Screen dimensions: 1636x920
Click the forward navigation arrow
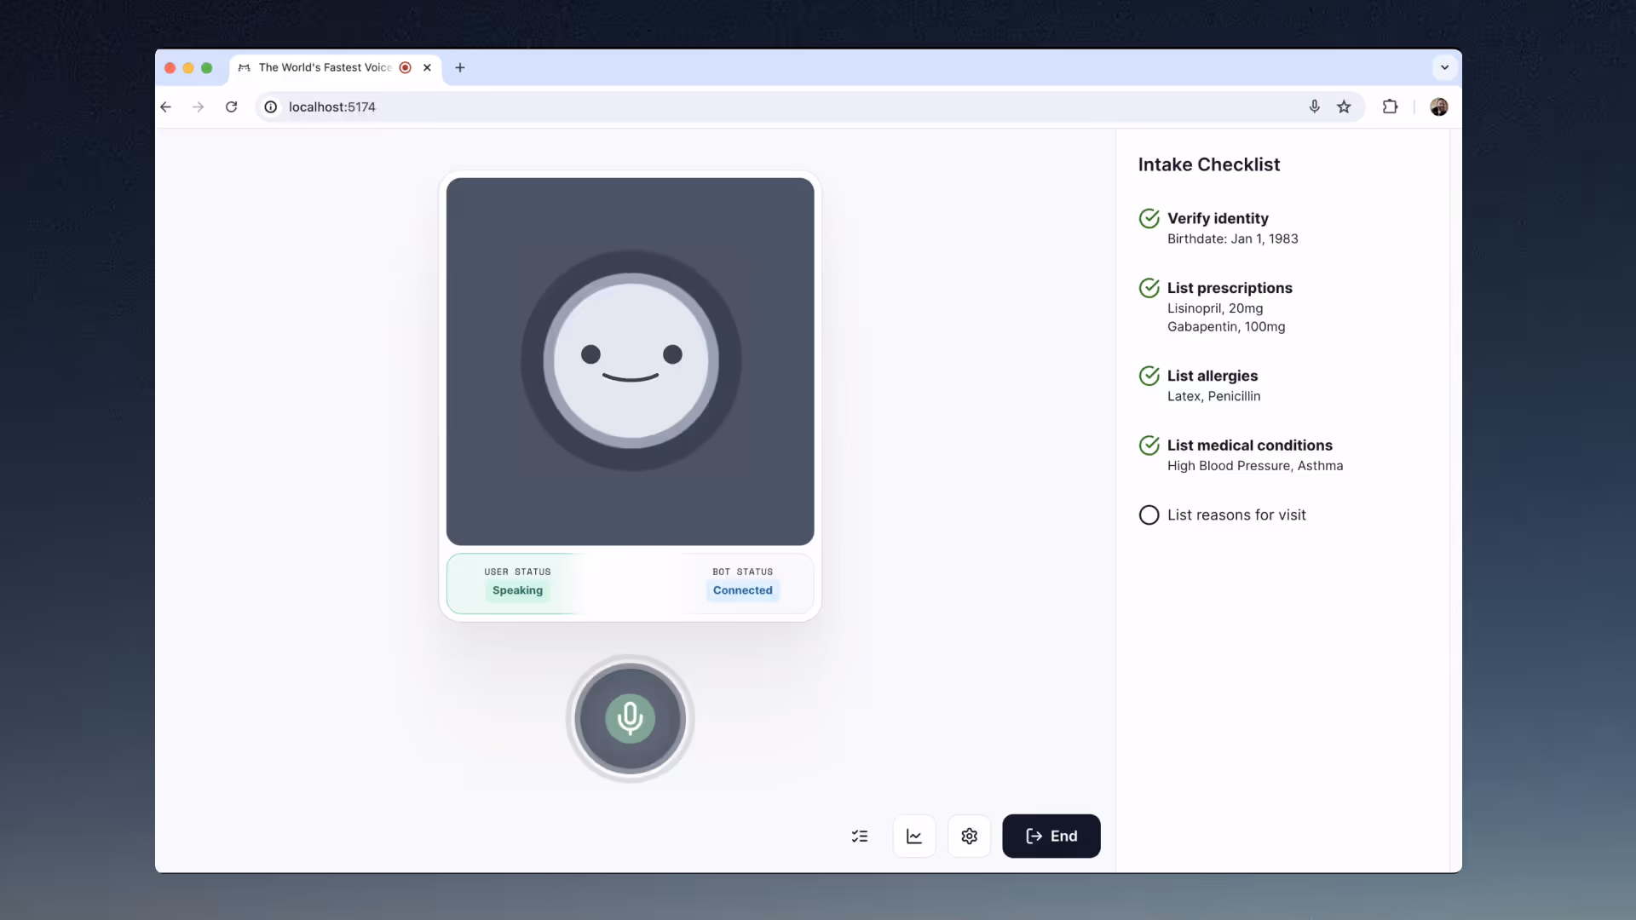pos(198,106)
